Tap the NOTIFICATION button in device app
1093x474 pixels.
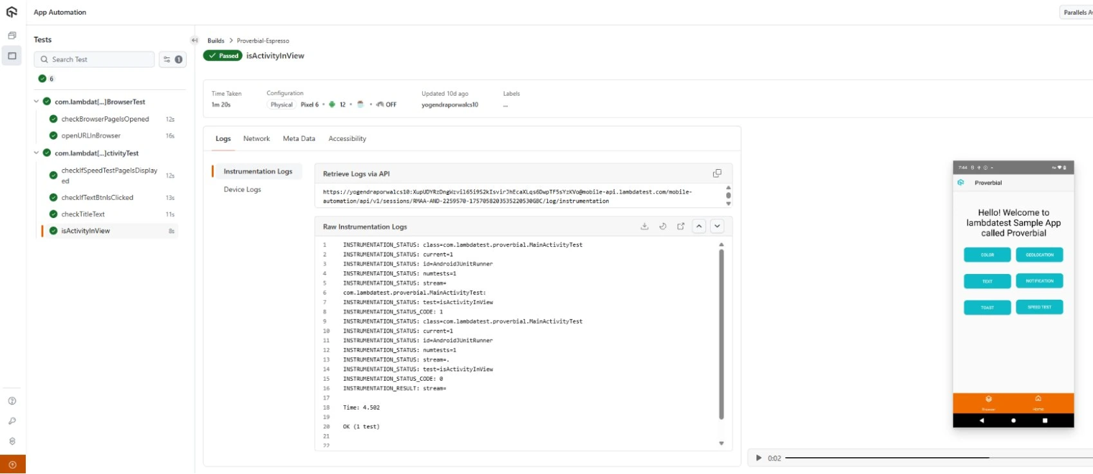click(1040, 281)
